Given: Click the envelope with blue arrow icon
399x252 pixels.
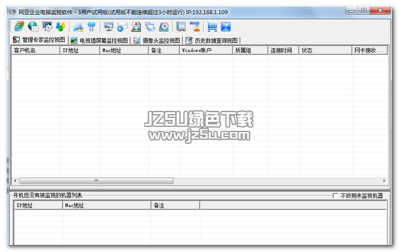Looking at the screenshot, I should tap(122, 27).
